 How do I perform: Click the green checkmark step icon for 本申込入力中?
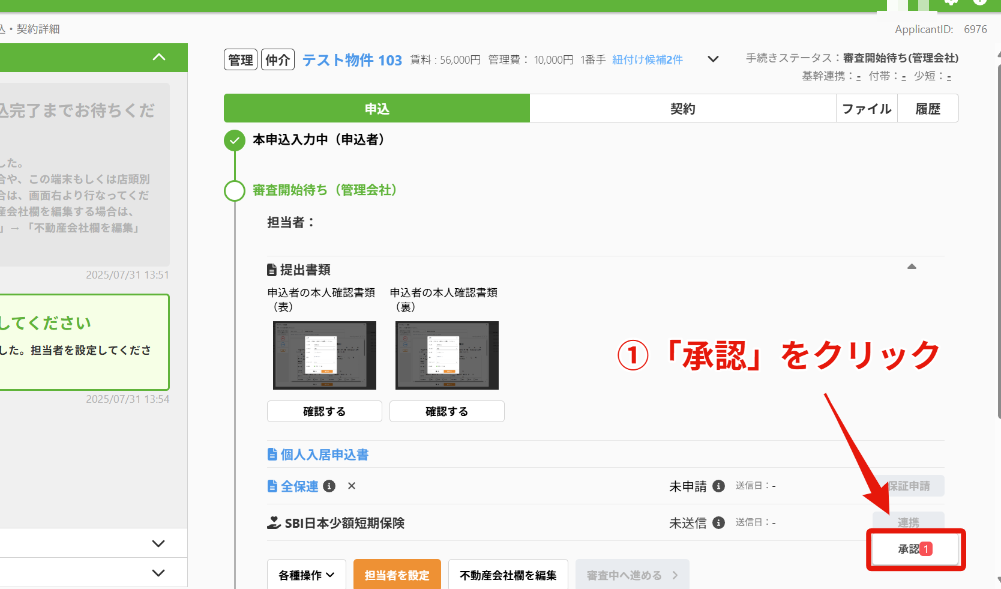pos(235,140)
